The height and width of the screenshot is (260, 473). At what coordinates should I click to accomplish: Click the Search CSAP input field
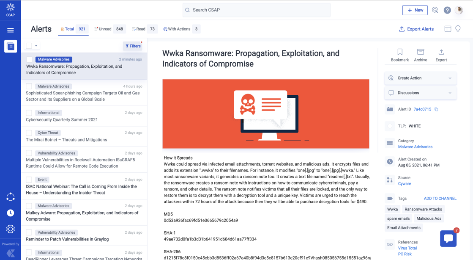point(257,10)
